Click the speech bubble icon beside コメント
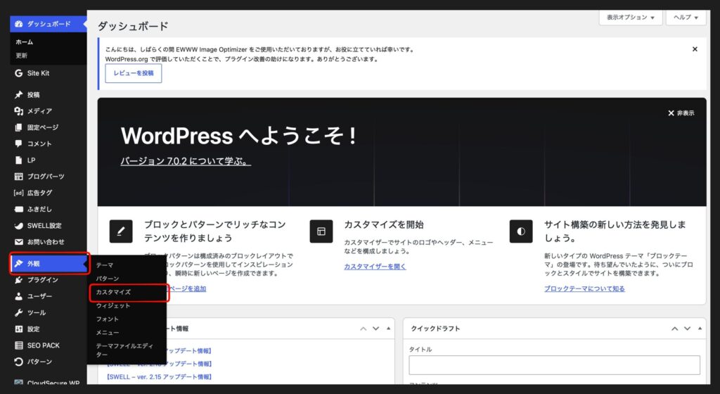The image size is (720, 394). click(x=19, y=144)
